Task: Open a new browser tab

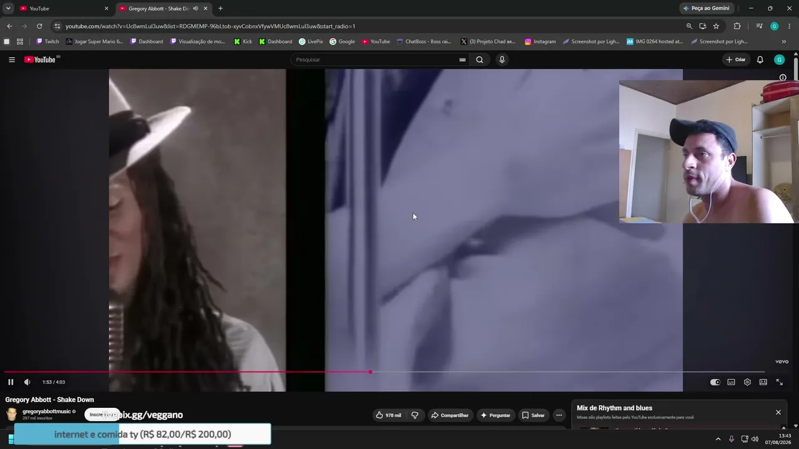Action: pyautogui.click(x=220, y=9)
